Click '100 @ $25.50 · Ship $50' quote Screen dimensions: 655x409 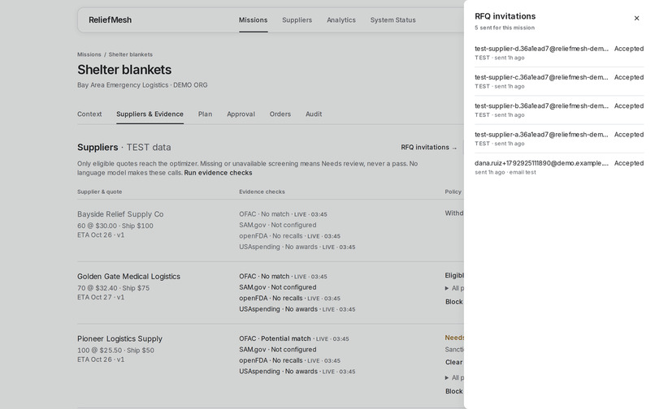click(115, 350)
